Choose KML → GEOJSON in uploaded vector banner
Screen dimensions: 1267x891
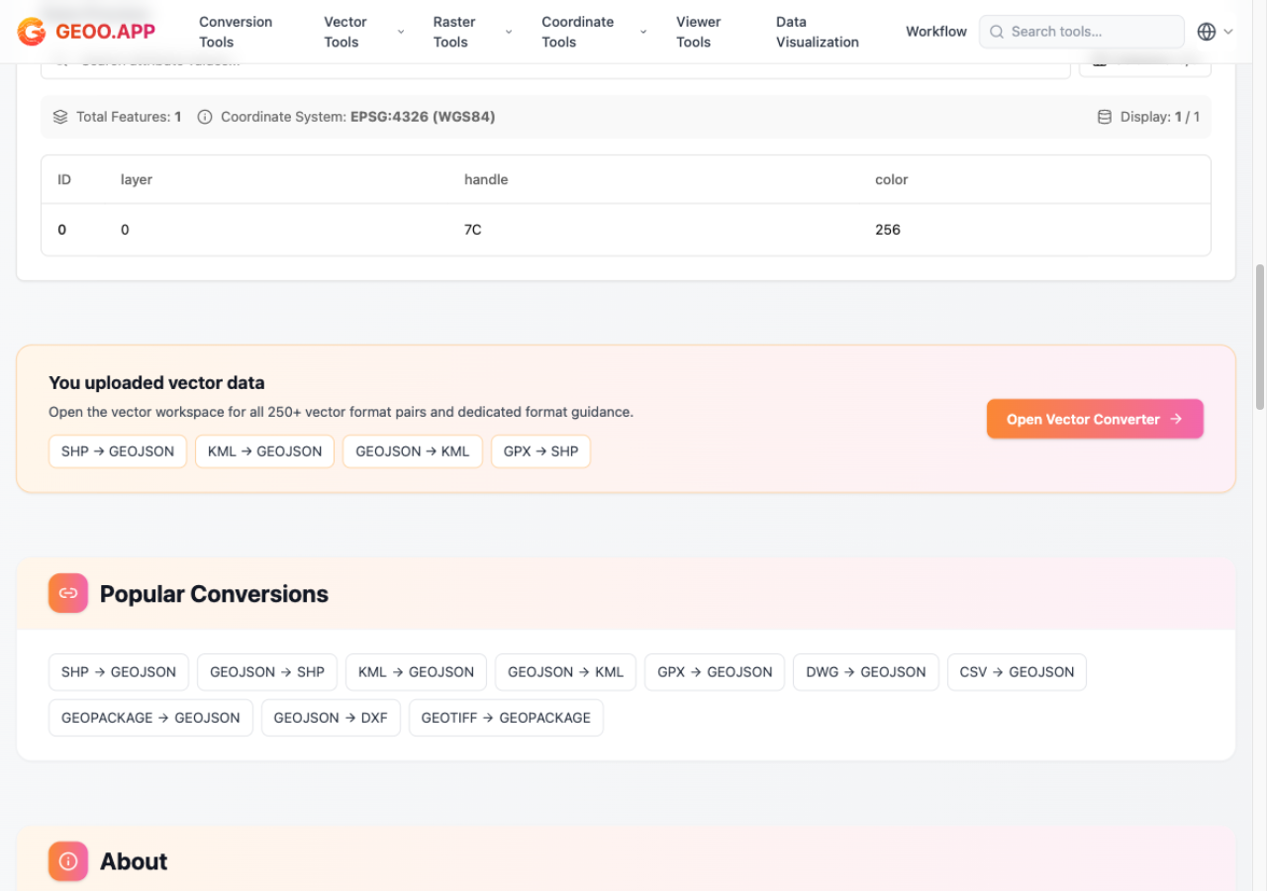264,451
